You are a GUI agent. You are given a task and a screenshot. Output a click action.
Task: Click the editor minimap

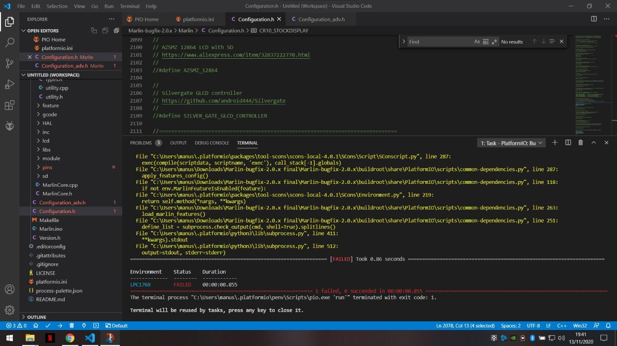tap(594, 85)
